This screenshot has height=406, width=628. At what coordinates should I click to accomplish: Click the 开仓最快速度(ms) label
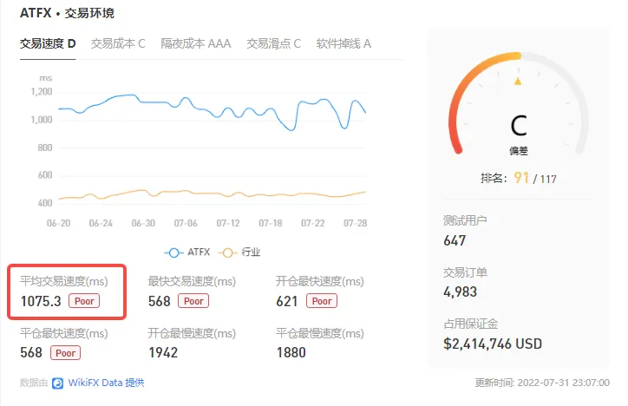pyautogui.click(x=319, y=281)
